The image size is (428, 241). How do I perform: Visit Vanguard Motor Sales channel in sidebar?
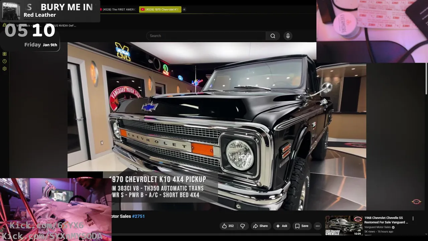pyautogui.click(x=378, y=227)
